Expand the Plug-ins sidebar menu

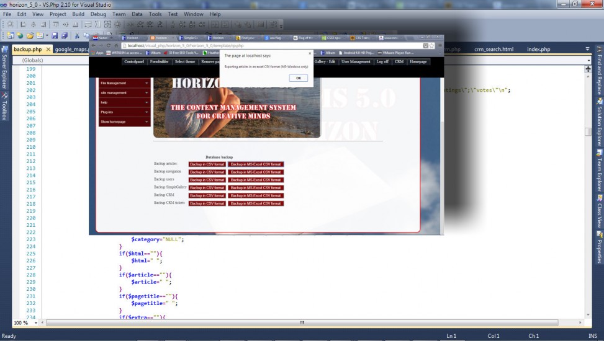(124, 112)
